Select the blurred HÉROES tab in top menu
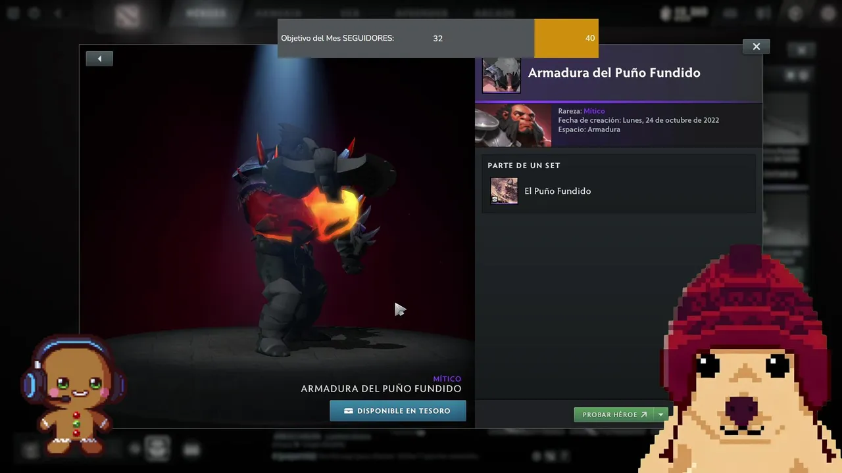This screenshot has width=842, height=473. click(206, 14)
